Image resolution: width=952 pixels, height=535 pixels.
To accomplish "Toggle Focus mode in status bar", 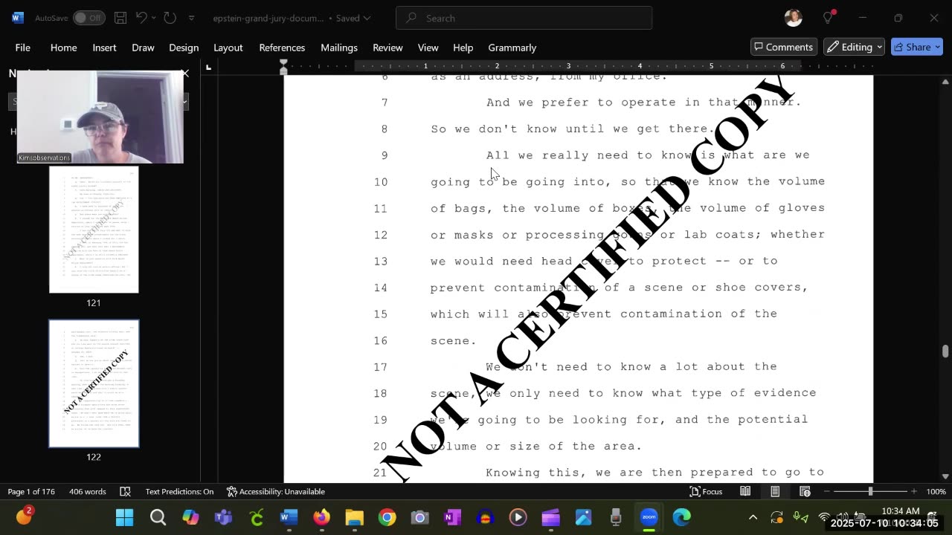I will (706, 491).
